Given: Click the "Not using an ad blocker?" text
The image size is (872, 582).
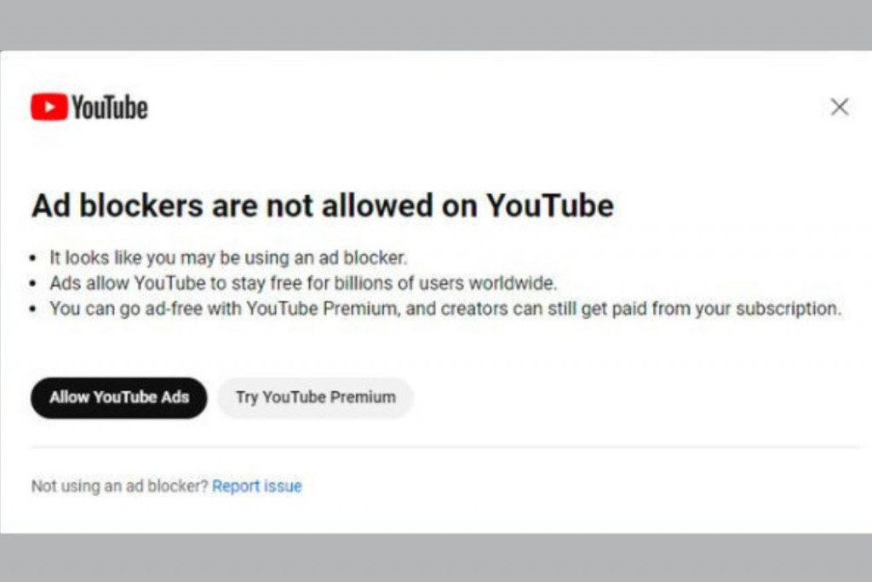Looking at the screenshot, I should [119, 487].
